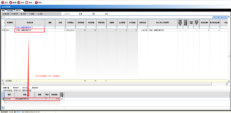Click 添加兑换品 to add exchange product
231x113 pixels.
click(x=8, y=90)
